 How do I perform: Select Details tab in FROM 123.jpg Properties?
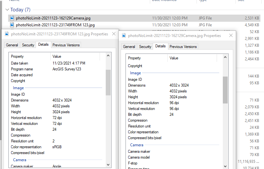coord(43,44)
